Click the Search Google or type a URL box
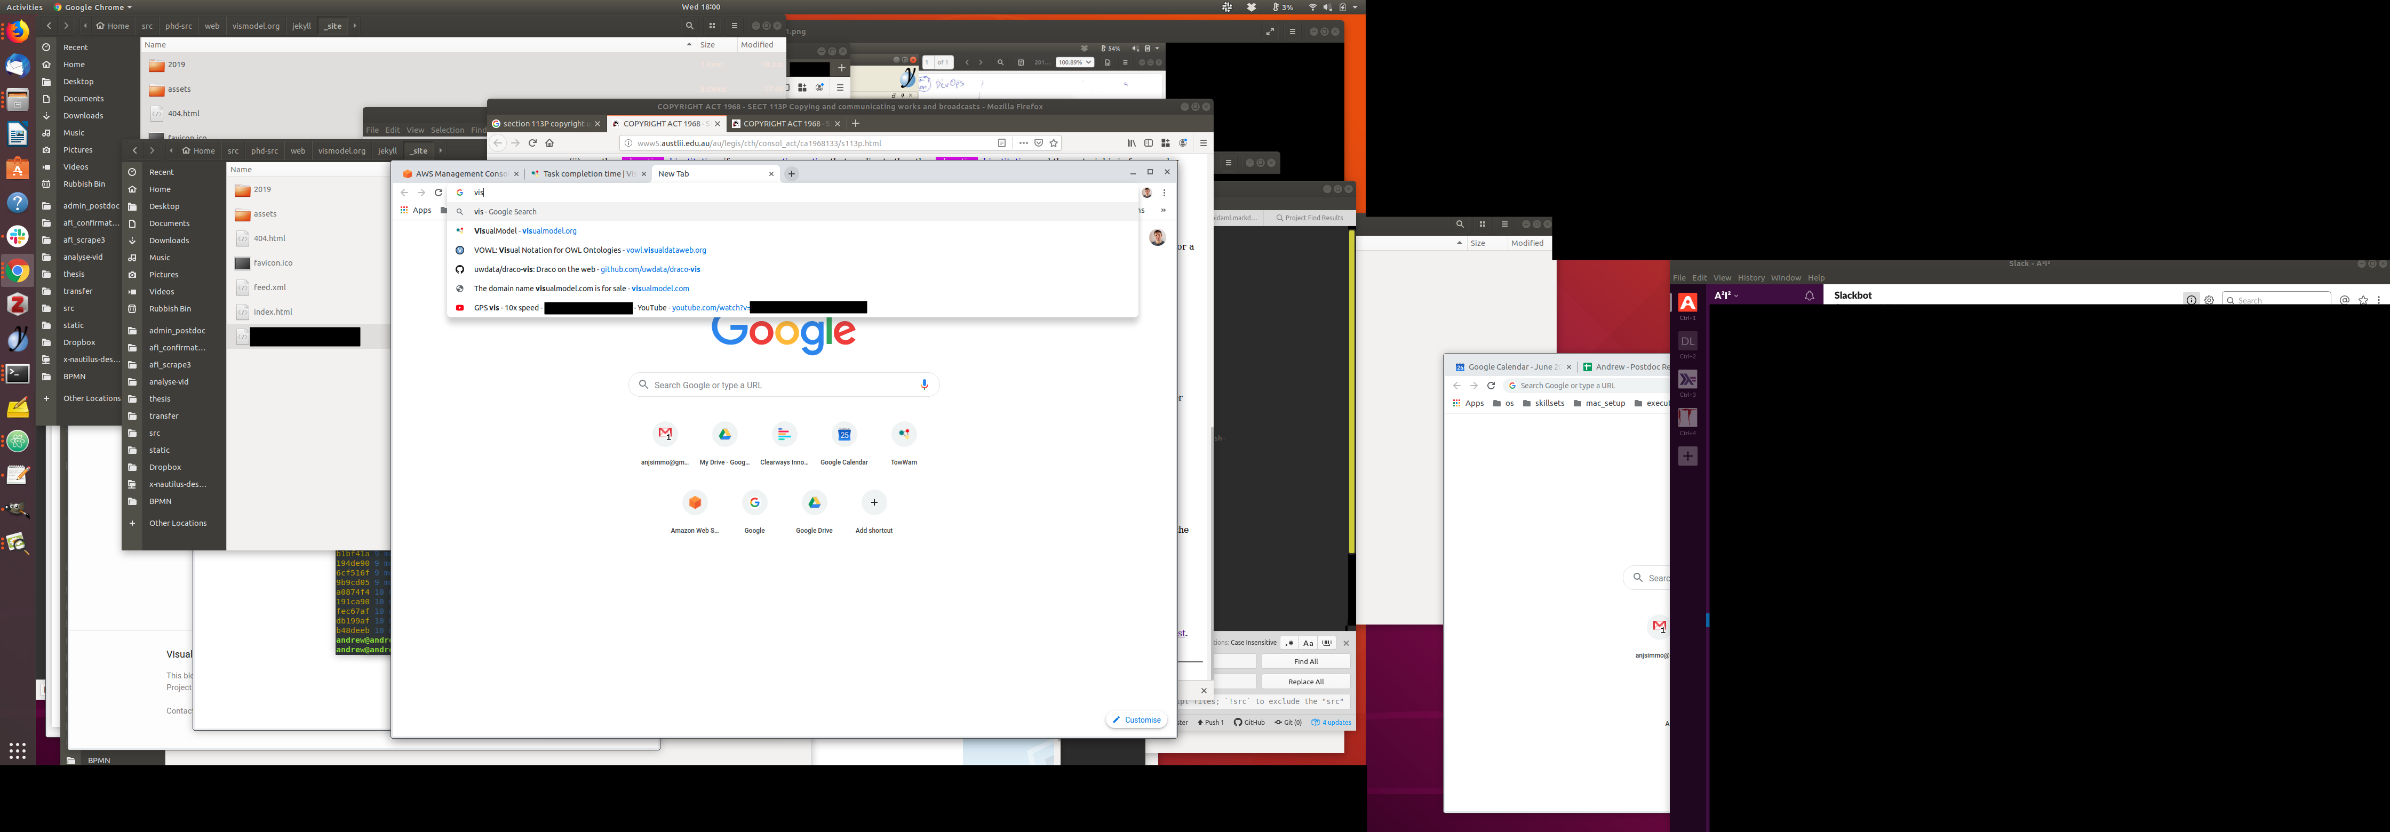This screenshot has width=2390, height=832. pyautogui.click(x=784, y=385)
